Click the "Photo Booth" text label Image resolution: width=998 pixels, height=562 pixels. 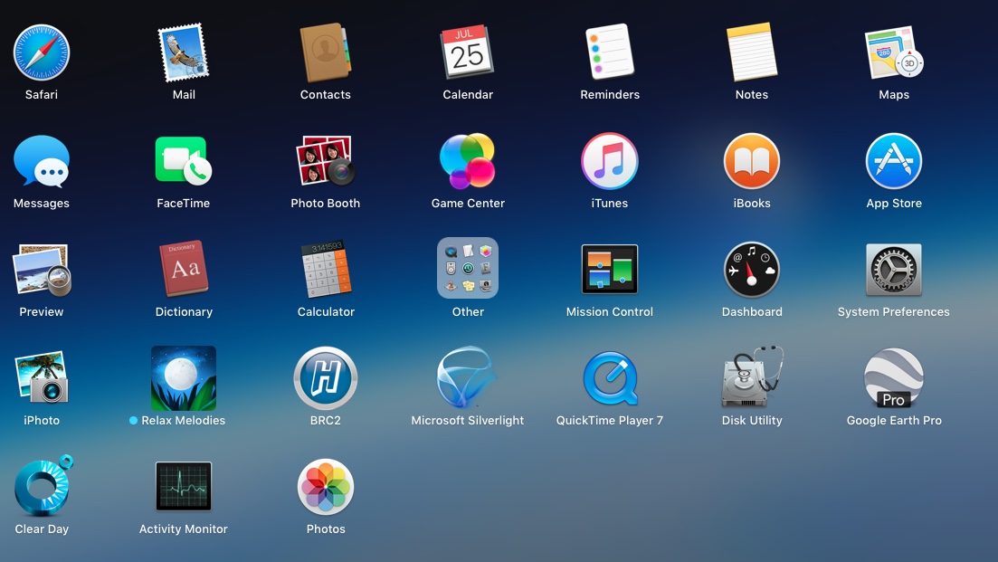click(x=325, y=203)
